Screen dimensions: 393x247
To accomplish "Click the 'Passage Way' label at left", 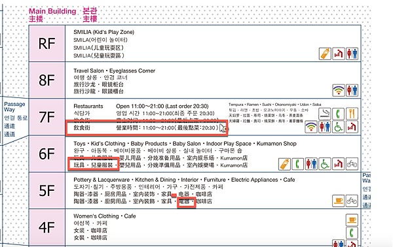I will click(14, 107).
